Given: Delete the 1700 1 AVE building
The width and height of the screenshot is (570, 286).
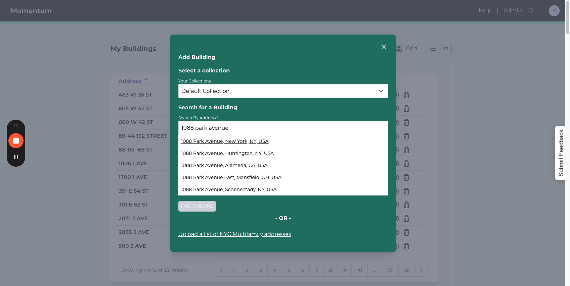Looking at the screenshot, I should (x=406, y=177).
